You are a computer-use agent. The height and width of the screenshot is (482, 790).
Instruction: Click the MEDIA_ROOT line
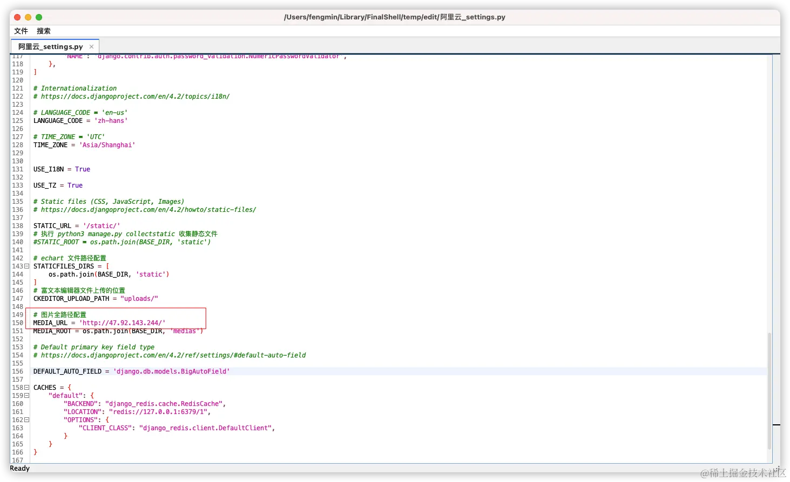tap(118, 331)
